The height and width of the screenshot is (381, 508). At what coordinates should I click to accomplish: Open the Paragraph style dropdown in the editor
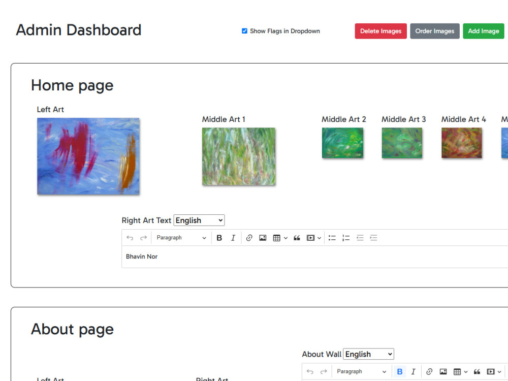[180, 237]
